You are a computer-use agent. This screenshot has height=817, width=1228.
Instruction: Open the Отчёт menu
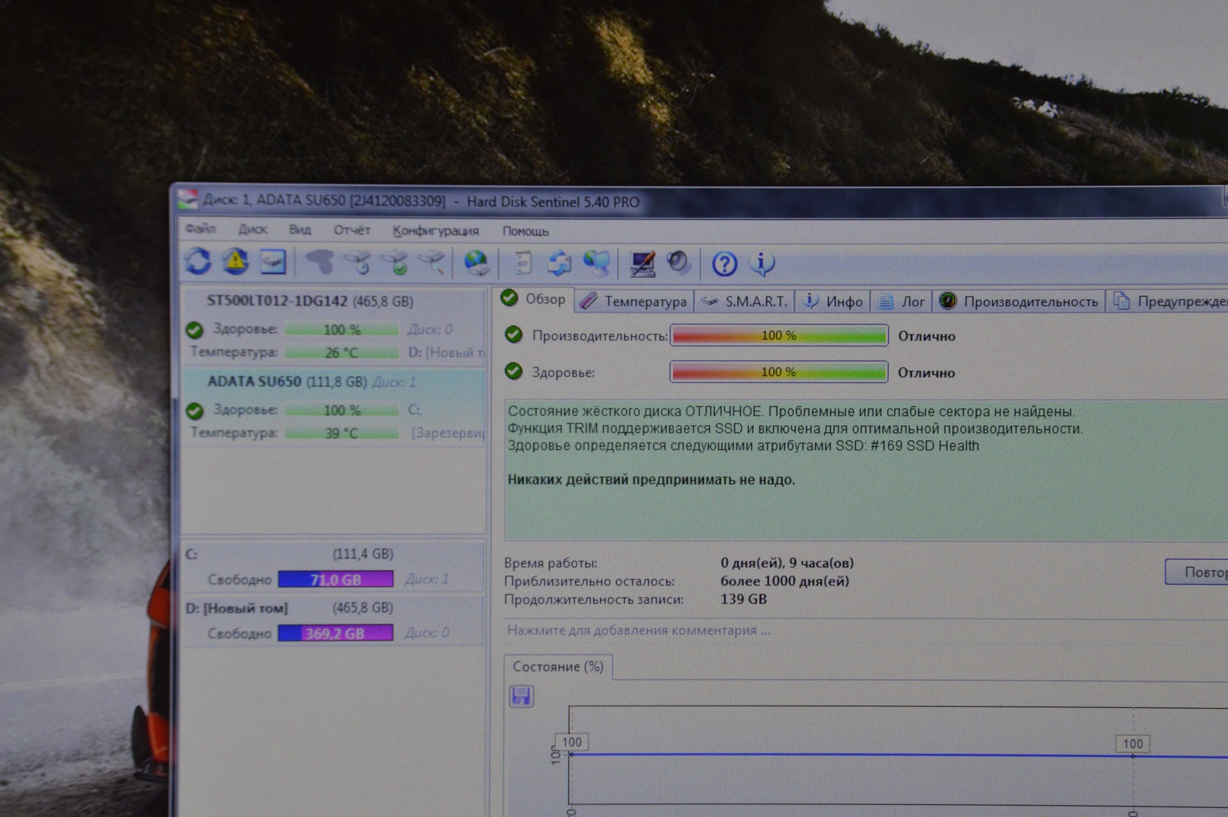(x=352, y=230)
